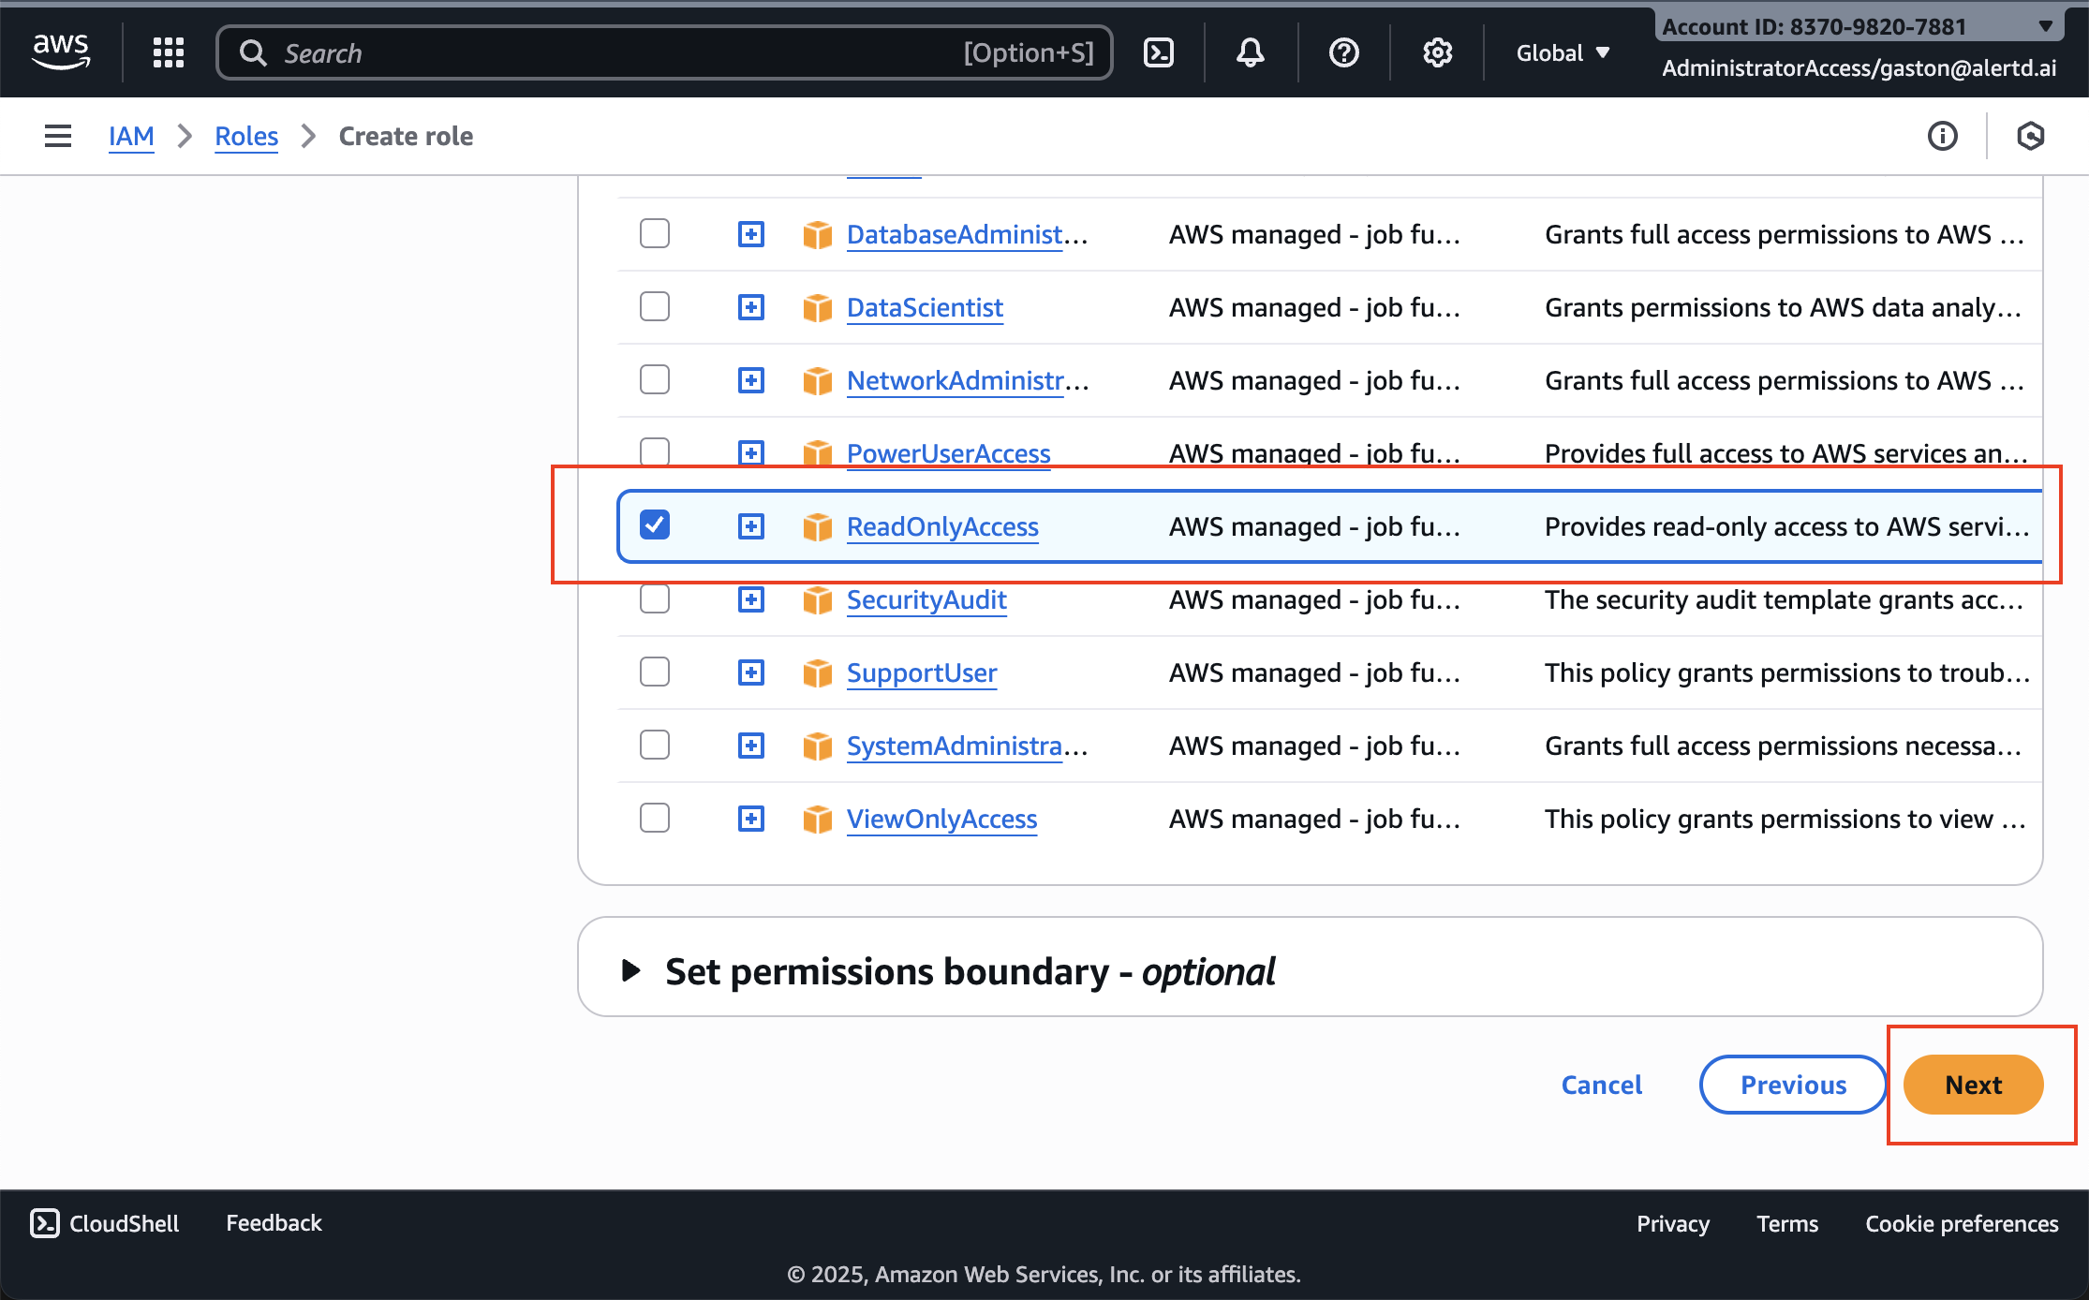Open the notifications bell icon
Screen dimensions: 2089x1300
(x=1250, y=52)
